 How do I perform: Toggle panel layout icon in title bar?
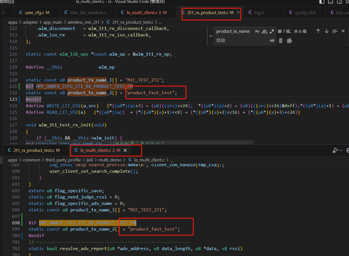coord(331,2)
